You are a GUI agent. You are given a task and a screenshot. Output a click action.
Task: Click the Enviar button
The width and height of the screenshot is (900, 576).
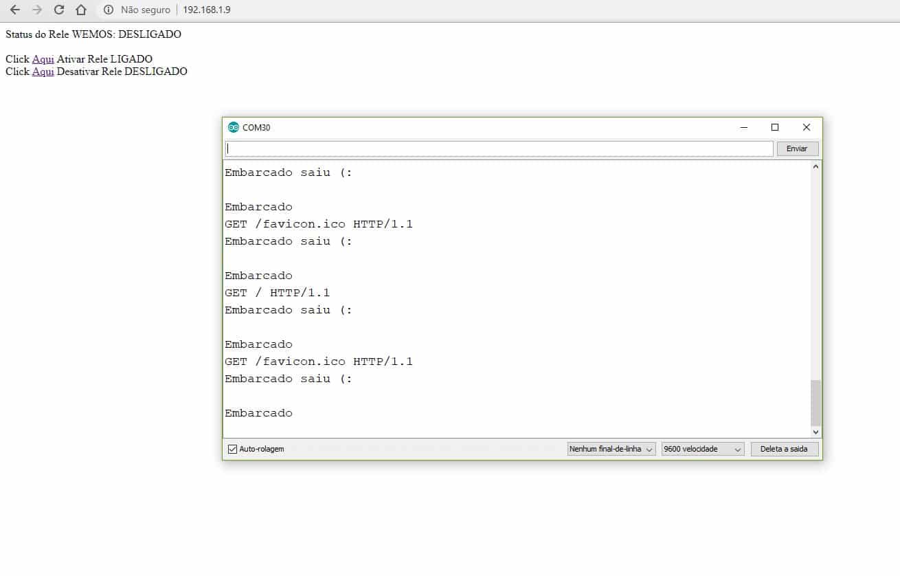click(797, 148)
